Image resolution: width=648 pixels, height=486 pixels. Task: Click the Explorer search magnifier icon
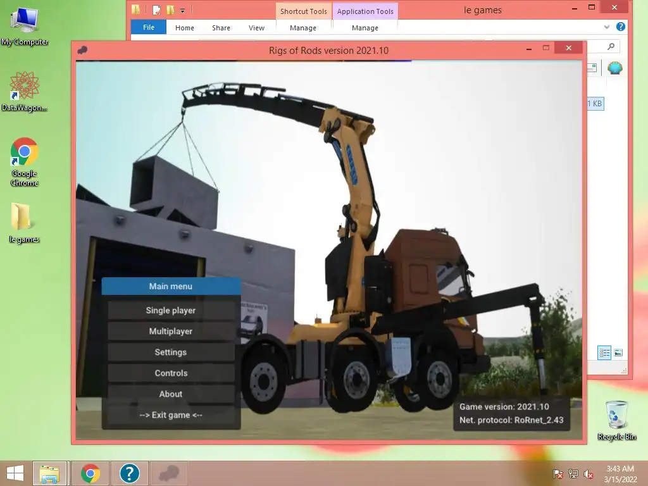coord(611,46)
